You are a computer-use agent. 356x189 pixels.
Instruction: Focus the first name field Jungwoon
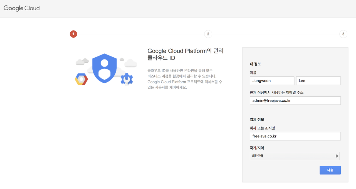coord(272,81)
